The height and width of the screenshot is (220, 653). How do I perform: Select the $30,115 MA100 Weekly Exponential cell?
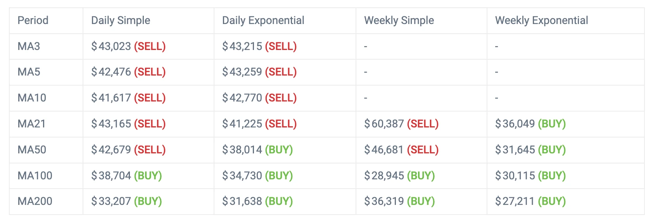(x=515, y=176)
